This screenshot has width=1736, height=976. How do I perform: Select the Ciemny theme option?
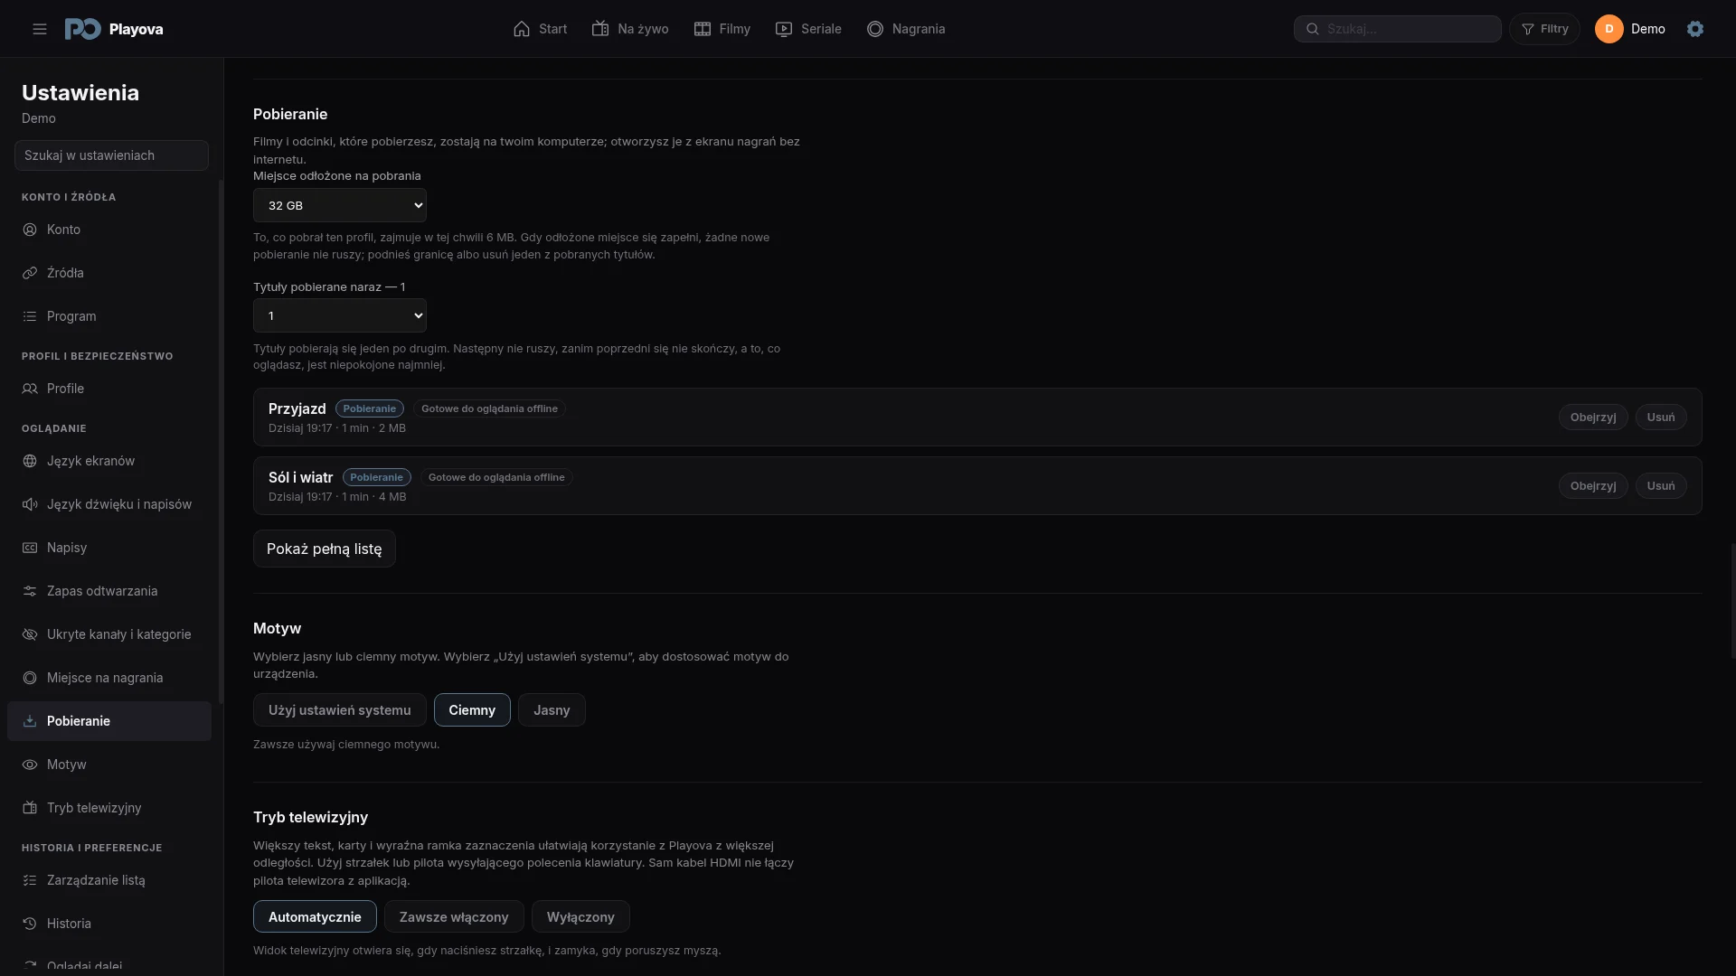point(472,710)
